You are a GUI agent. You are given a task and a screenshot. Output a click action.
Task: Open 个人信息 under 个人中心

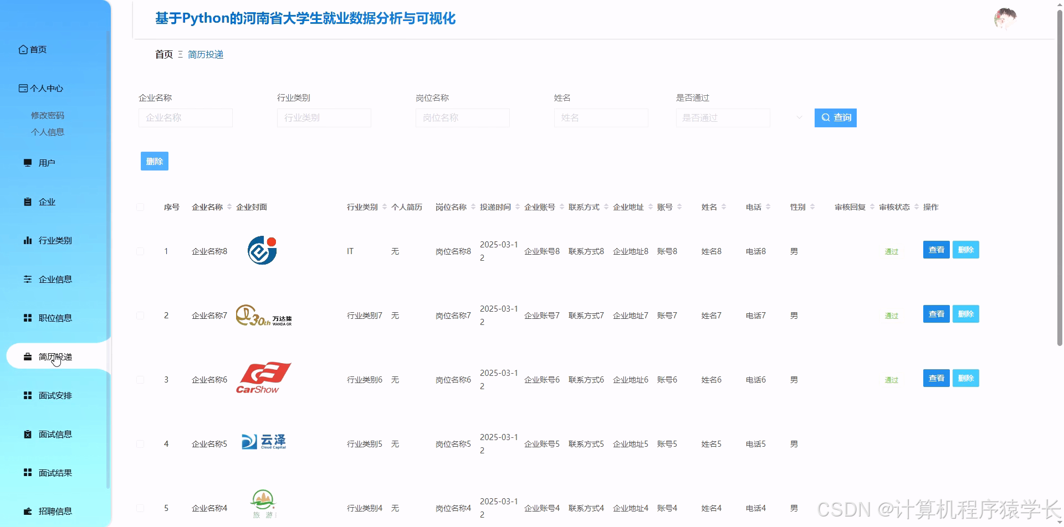click(47, 132)
